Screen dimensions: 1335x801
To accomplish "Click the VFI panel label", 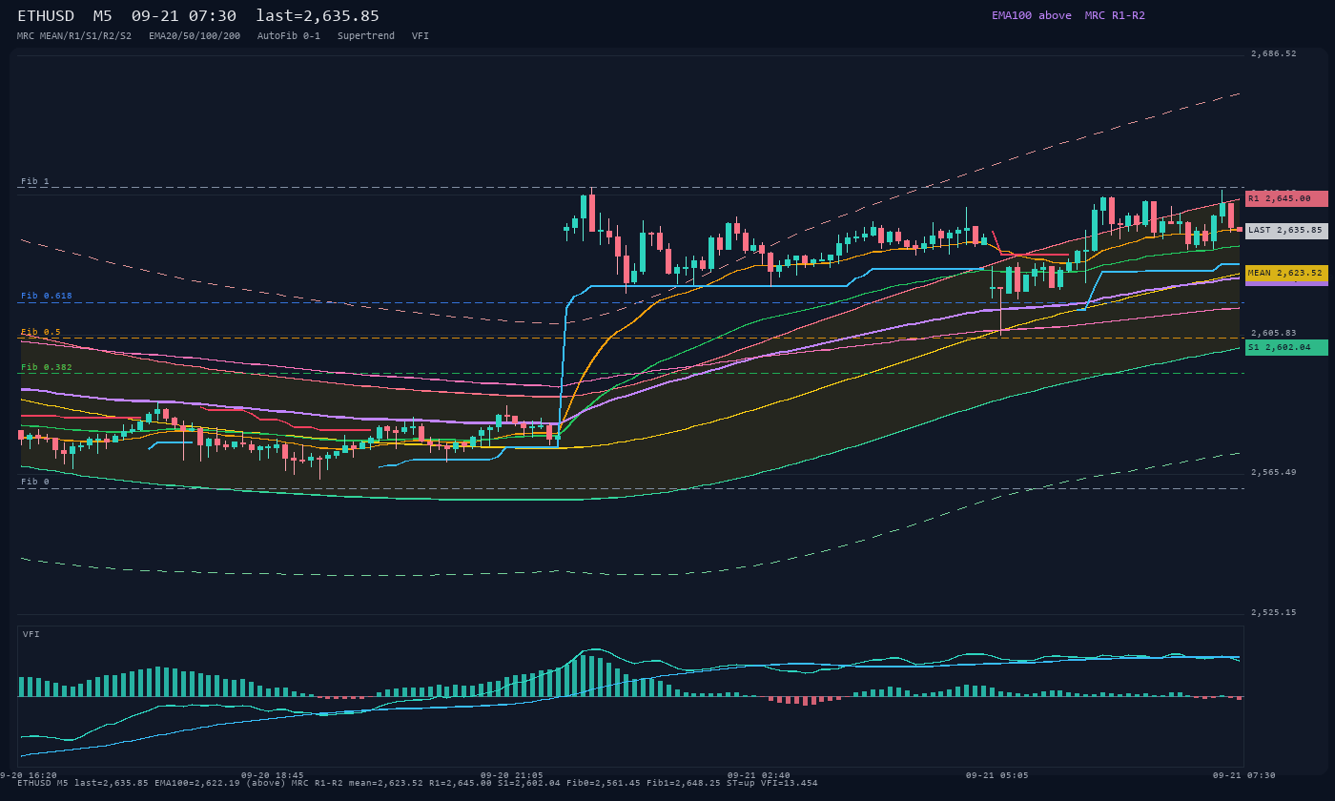I will (31, 634).
